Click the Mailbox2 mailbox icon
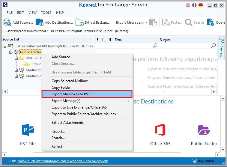The height and width of the screenshot is (167, 227). (x=22, y=76)
